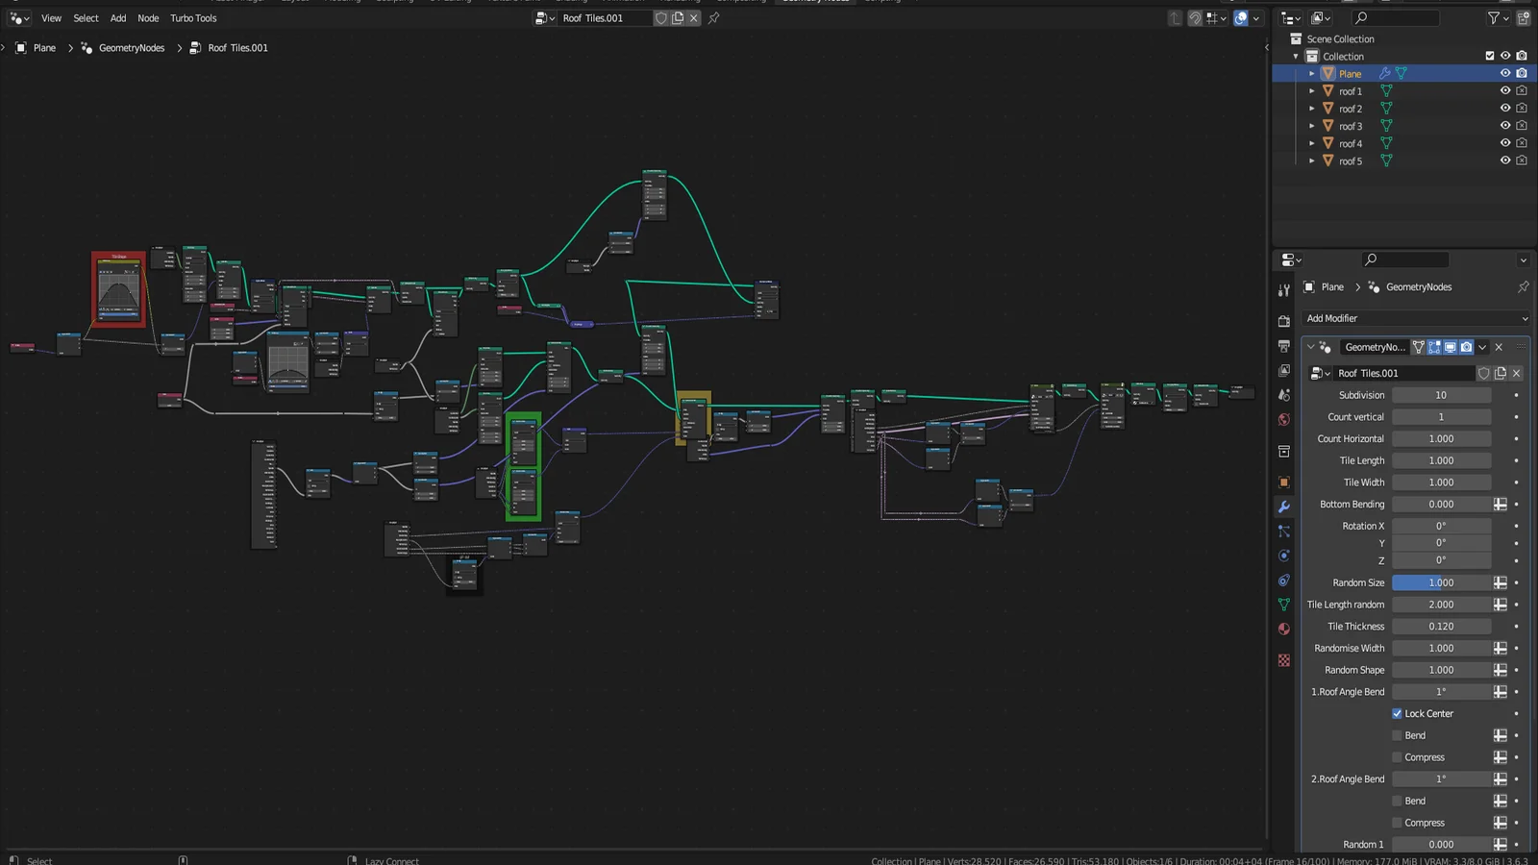Open the Particle Properties tab
This screenshot has height=865, width=1538.
[x=1283, y=531]
